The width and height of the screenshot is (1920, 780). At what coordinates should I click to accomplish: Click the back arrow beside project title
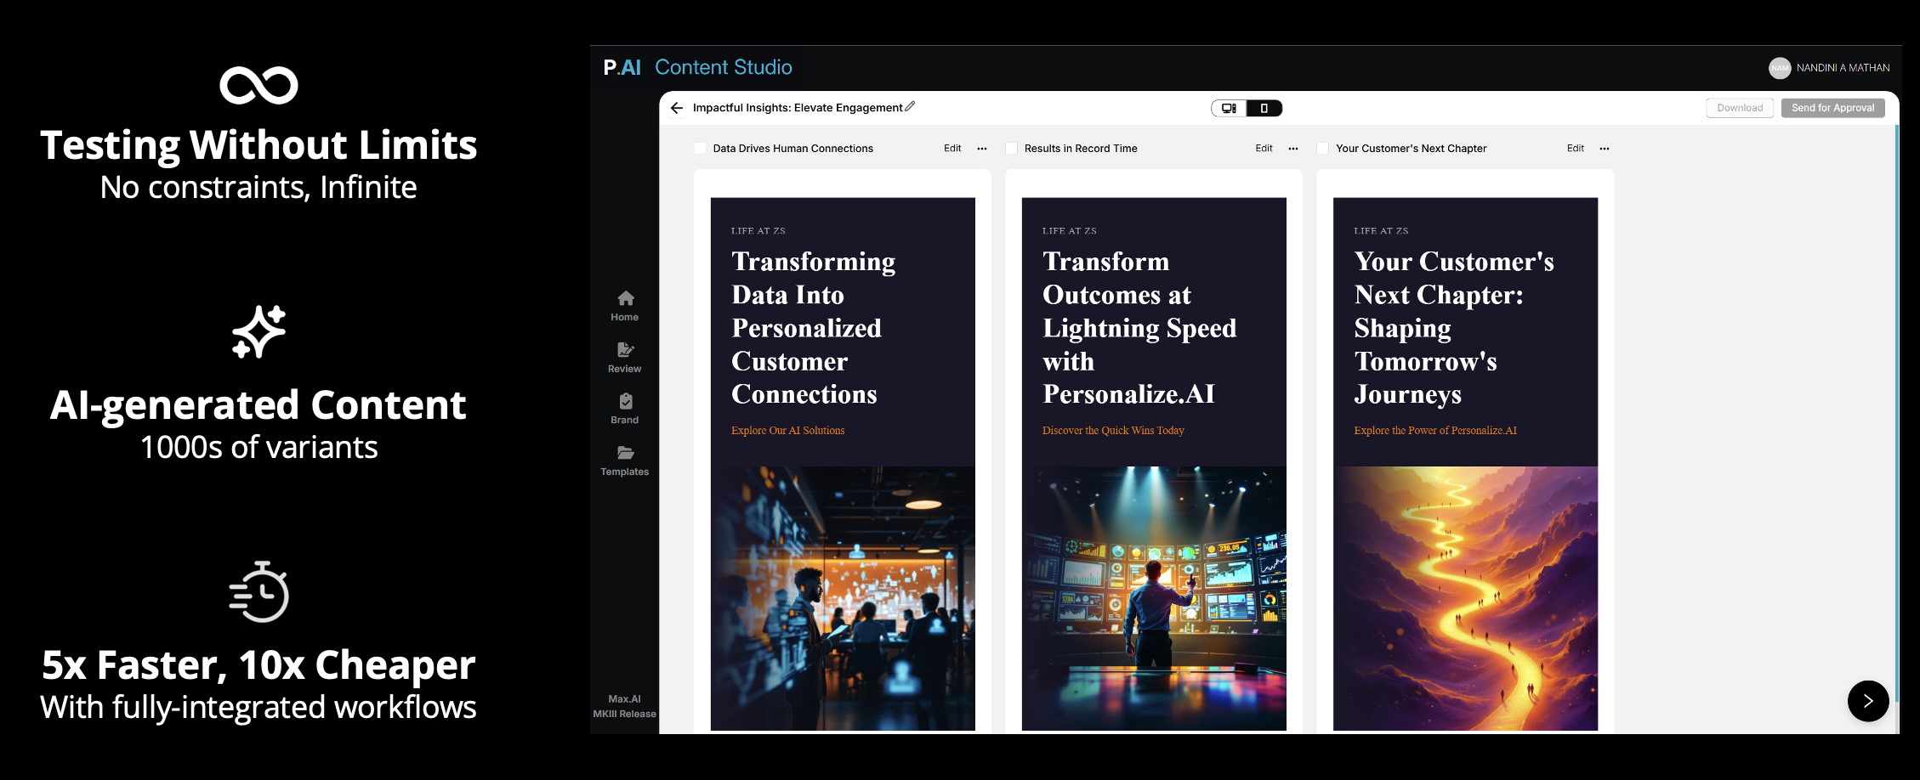pyautogui.click(x=677, y=108)
